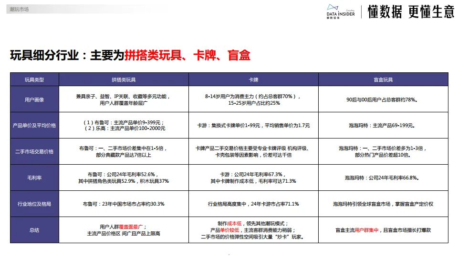Select cell 8-14岁用户为消费主力
This screenshot has height=257, width=458.
(253, 99)
